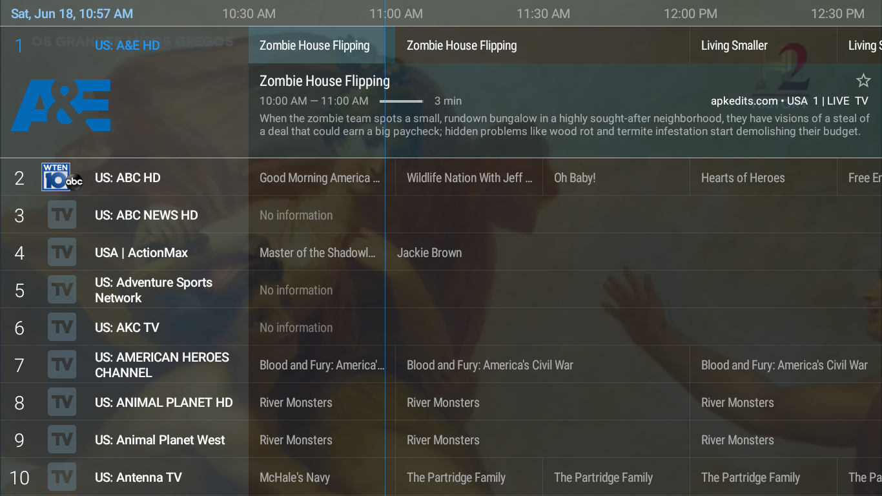Open McHale's Navy on Antenna TV
Screen dimensions: 882x496
(x=322, y=477)
